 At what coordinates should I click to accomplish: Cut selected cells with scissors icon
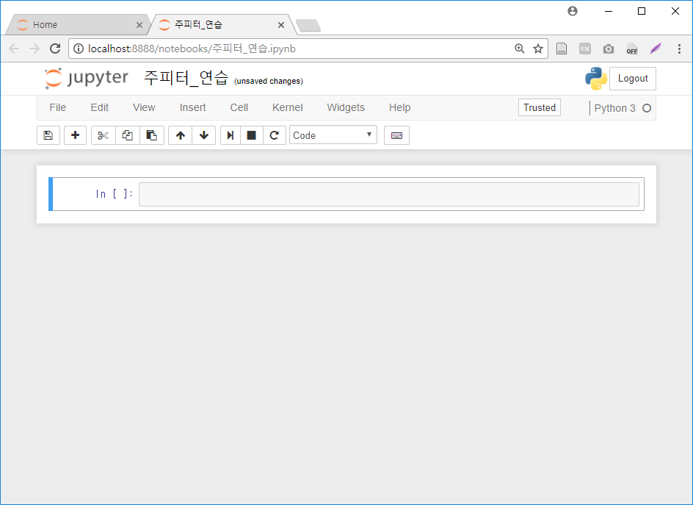[103, 135]
